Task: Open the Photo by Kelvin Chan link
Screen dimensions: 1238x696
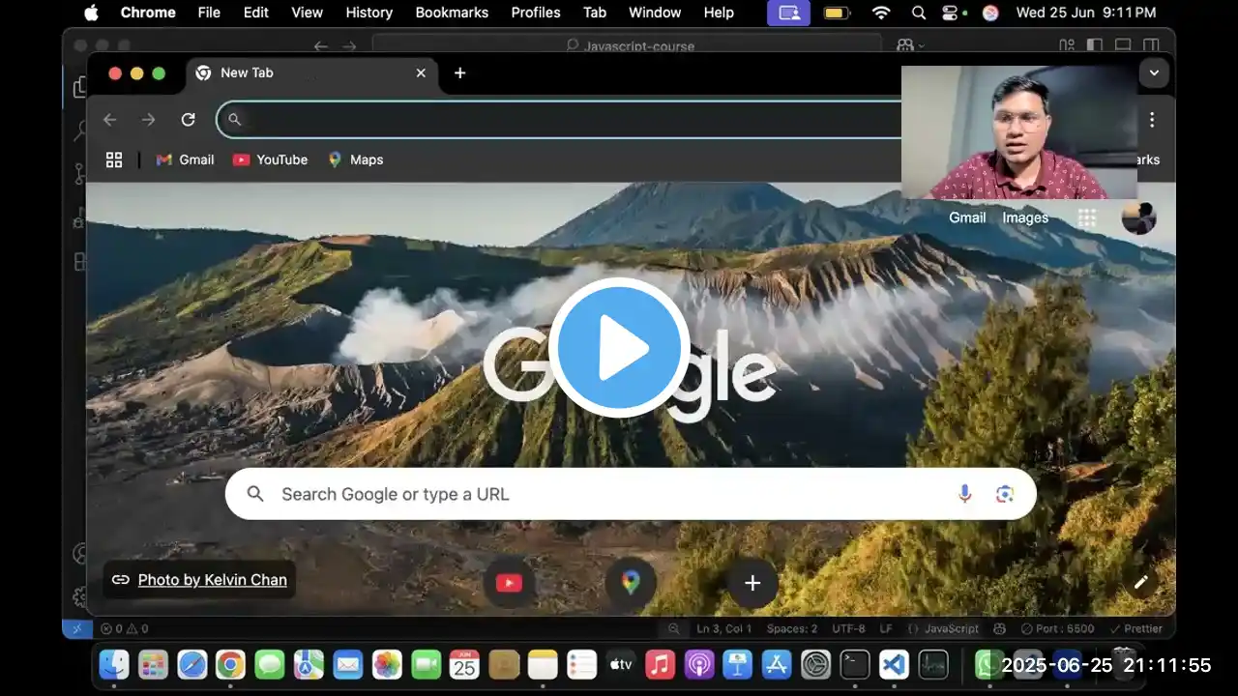Action: pyautogui.click(x=213, y=580)
